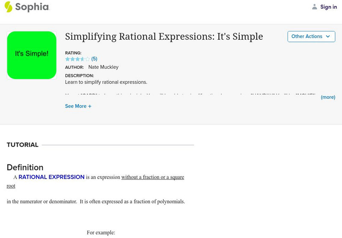Click author name Nate Muckley
The width and height of the screenshot is (342, 238).
tap(103, 67)
